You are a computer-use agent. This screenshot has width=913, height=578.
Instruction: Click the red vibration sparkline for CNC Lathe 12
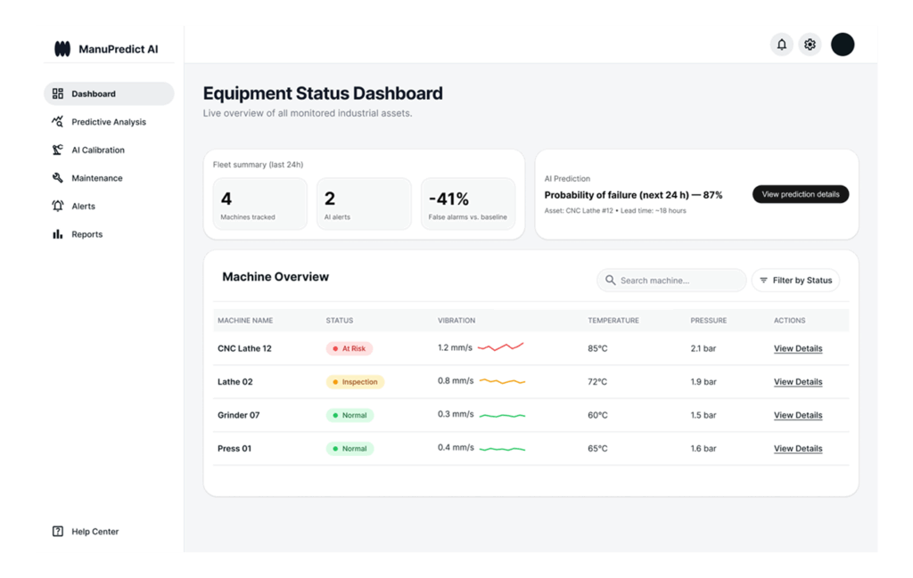tap(500, 347)
